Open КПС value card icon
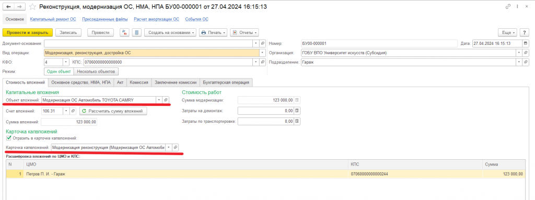 point(262,62)
